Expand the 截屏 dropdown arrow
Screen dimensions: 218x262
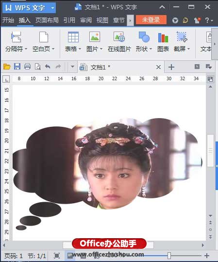[188, 49]
